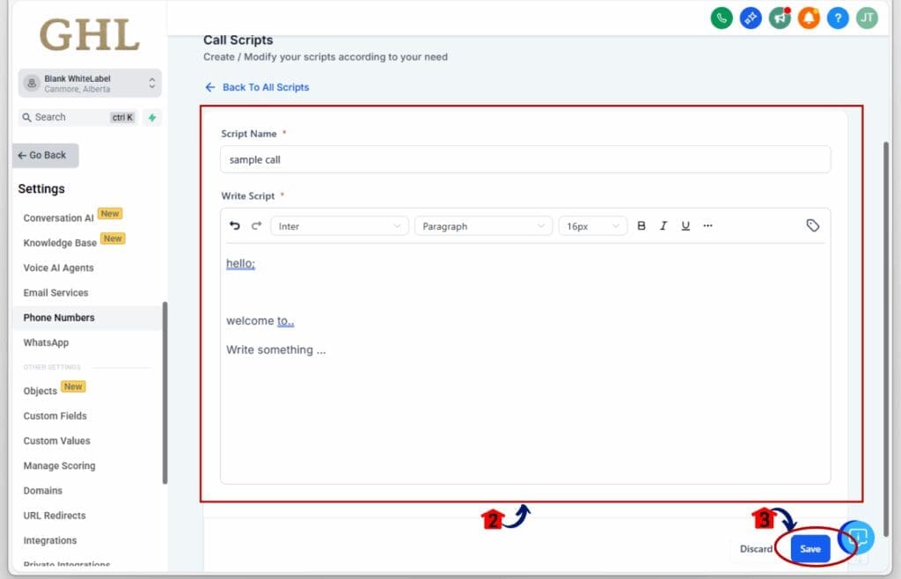Image resolution: width=901 pixels, height=579 pixels.
Task: Click the blue AI sparkle icon
Action: (751, 18)
